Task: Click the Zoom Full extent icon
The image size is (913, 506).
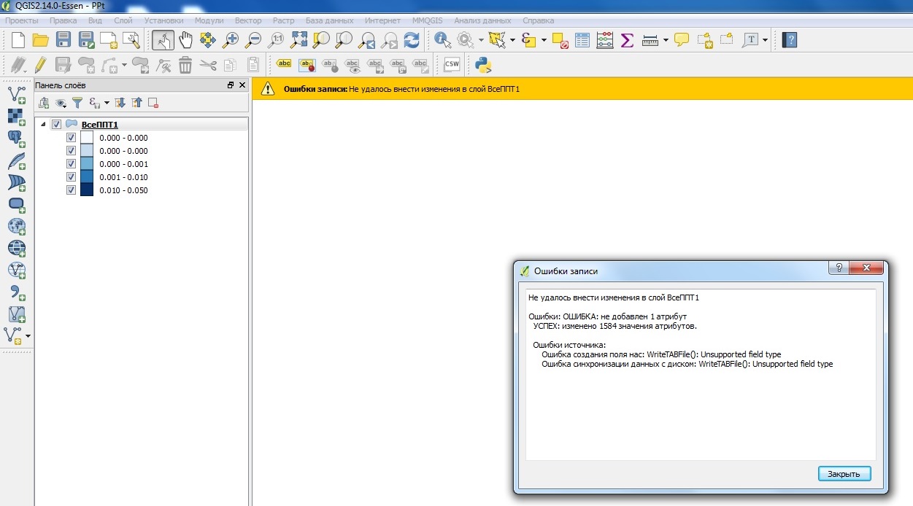Action: (299, 39)
